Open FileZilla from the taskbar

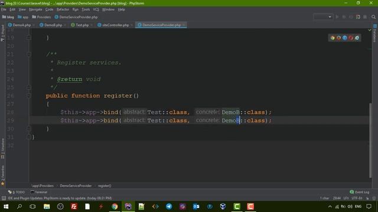click(x=74, y=207)
